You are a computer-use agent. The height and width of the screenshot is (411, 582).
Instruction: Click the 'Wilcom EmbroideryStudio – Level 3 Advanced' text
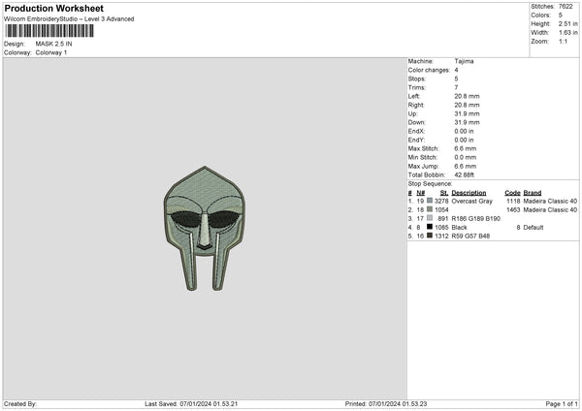click(69, 19)
